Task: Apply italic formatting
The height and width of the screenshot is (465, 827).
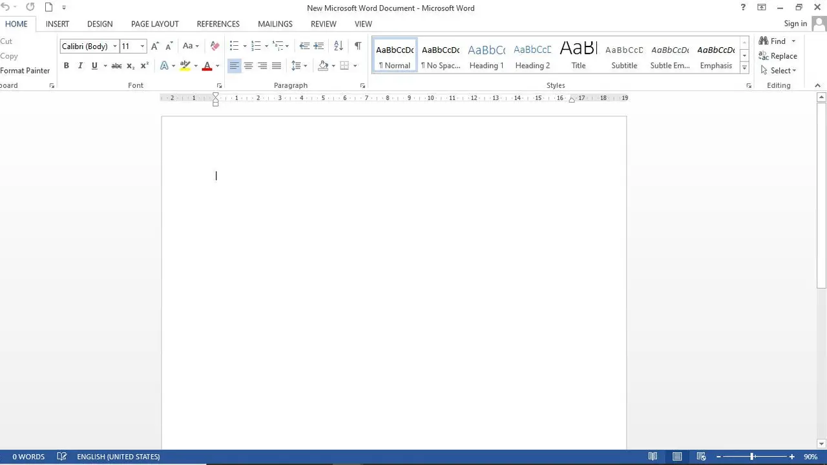Action: click(x=80, y=65)
